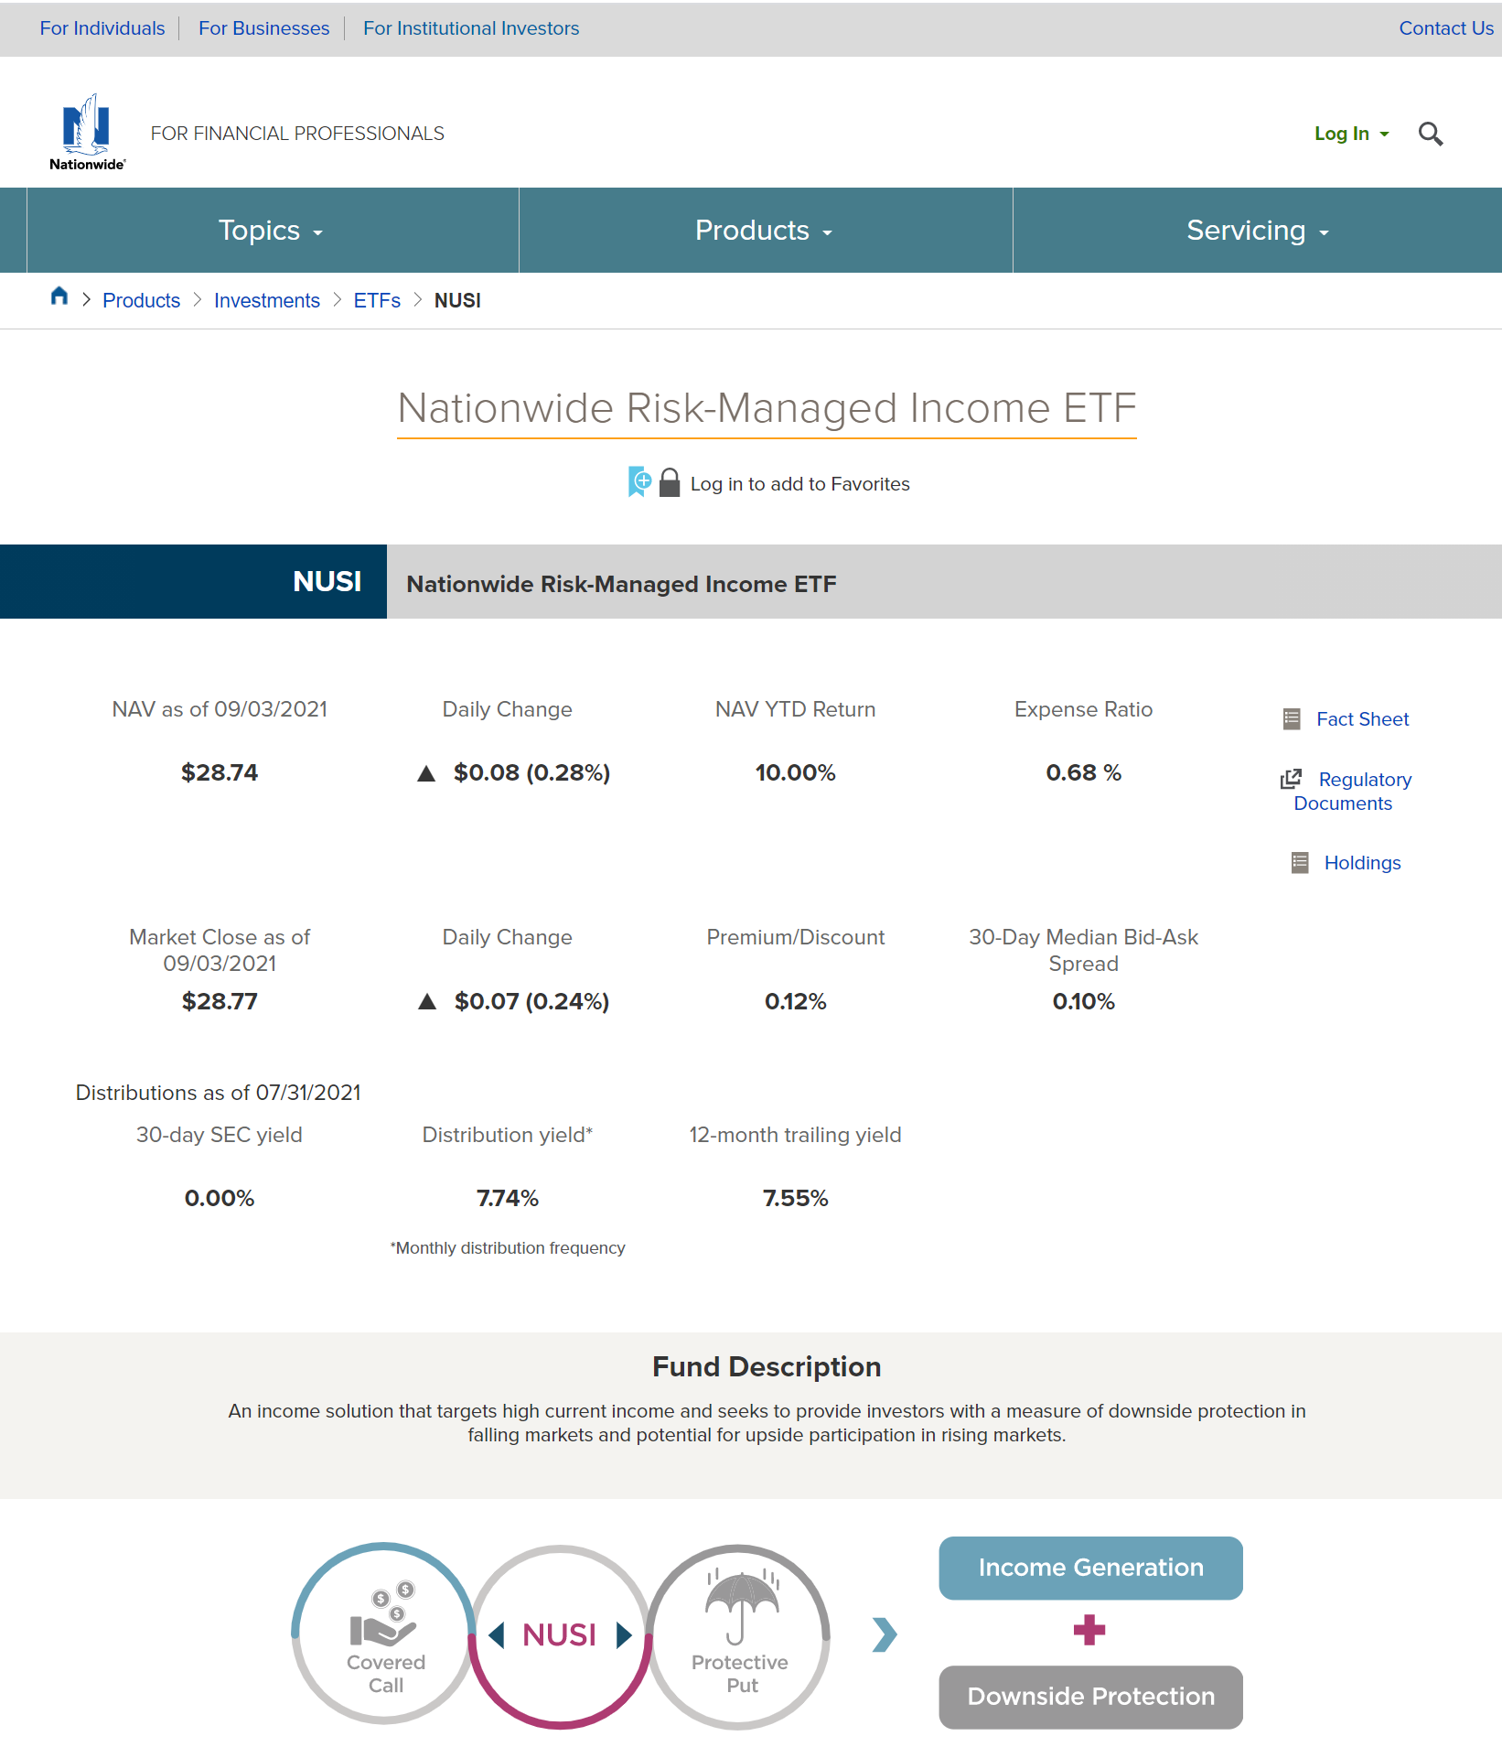Click the NUSI ticker tab header

[193, 582]
